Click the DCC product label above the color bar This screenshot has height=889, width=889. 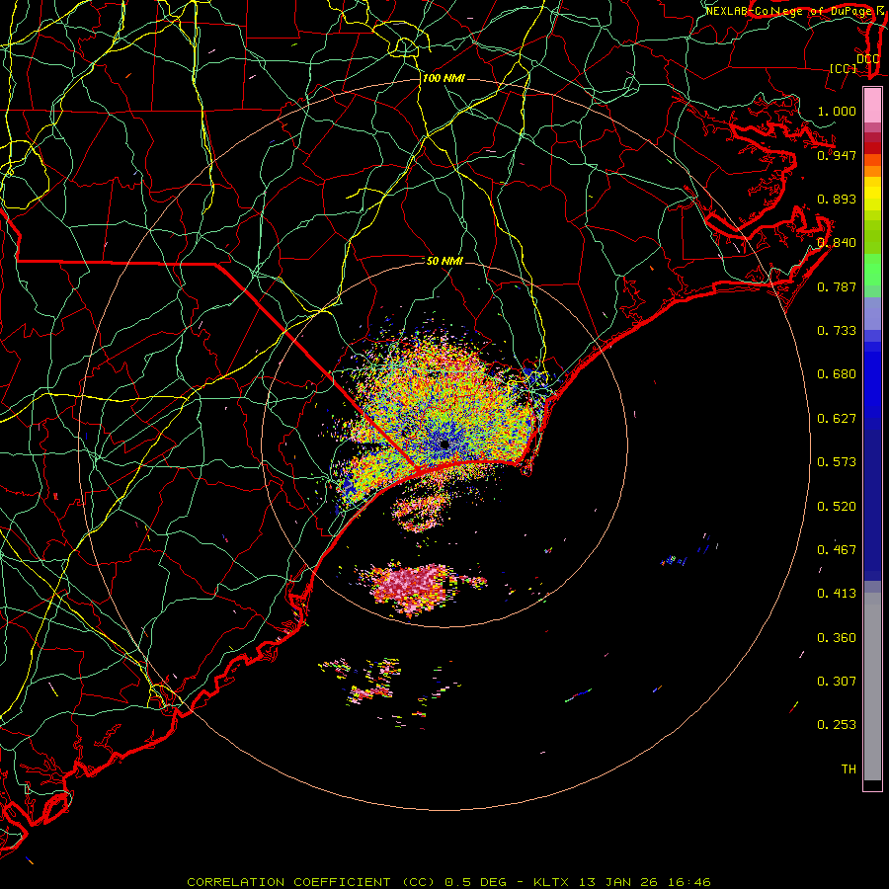pyautogui.click(x=867, y=59)
